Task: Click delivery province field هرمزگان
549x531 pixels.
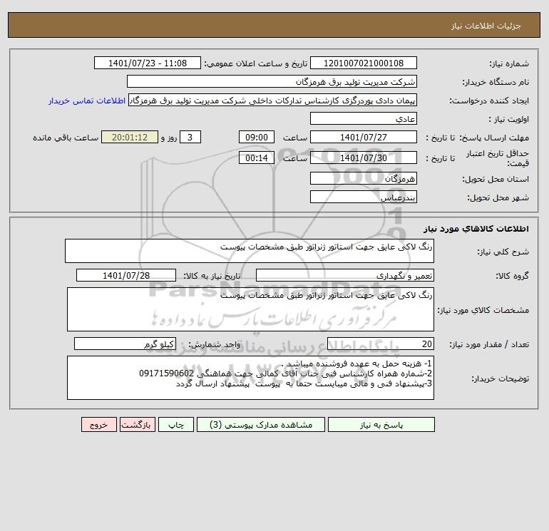Action: point(364,178)
